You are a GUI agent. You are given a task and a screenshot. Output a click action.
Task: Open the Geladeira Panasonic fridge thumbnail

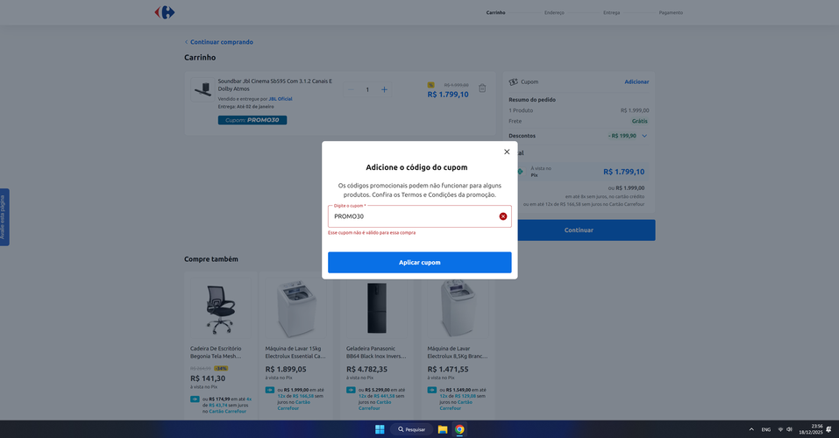point(377,308)
